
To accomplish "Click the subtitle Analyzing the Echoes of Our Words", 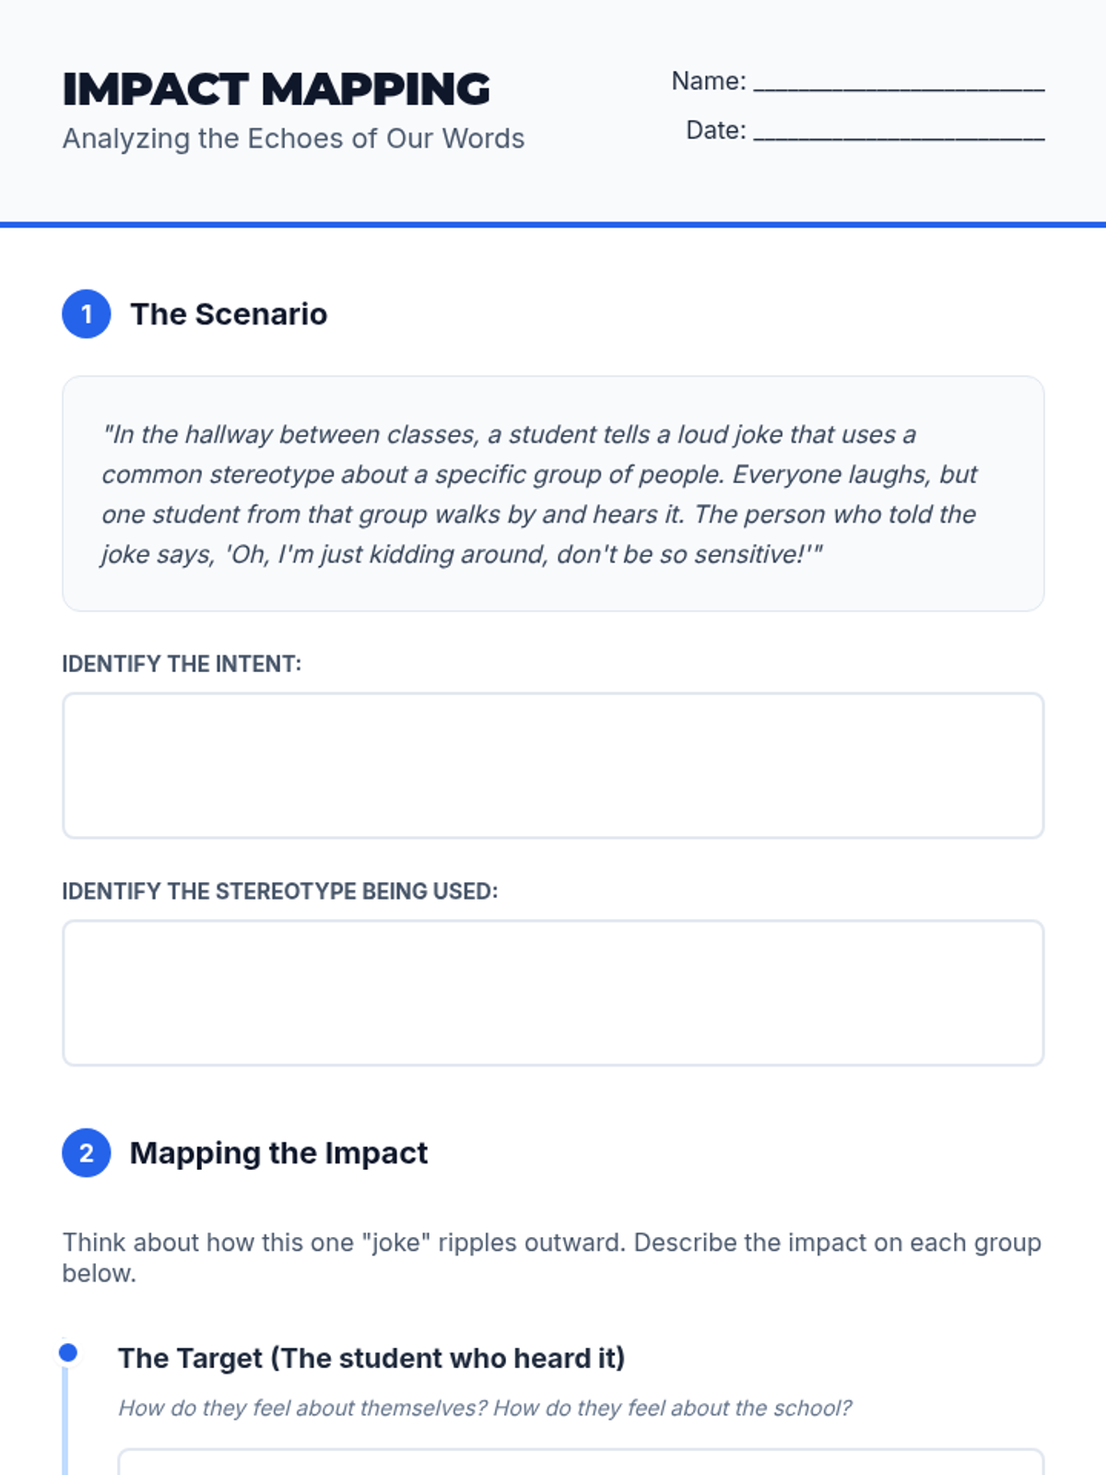I will (293, 138).
